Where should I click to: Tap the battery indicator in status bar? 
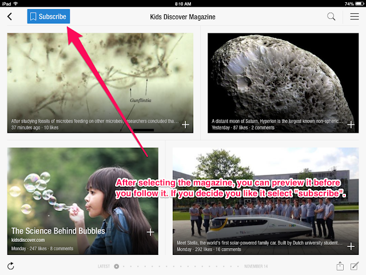[360, 4]
